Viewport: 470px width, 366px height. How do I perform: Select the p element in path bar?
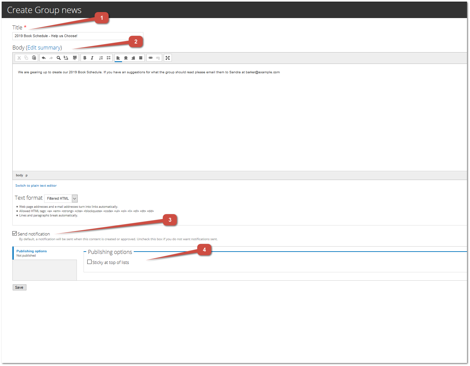pos(27,175)
